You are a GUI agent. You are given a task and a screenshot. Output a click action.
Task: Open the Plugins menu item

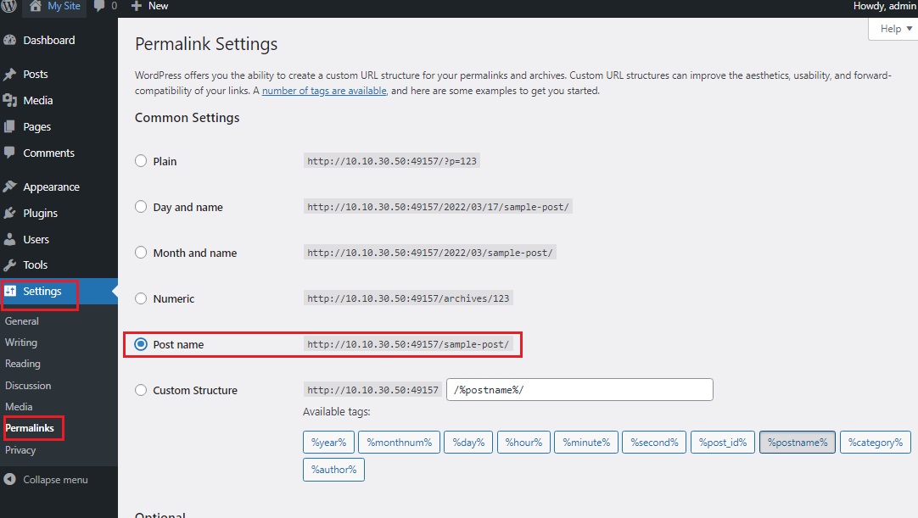point(41,214)
